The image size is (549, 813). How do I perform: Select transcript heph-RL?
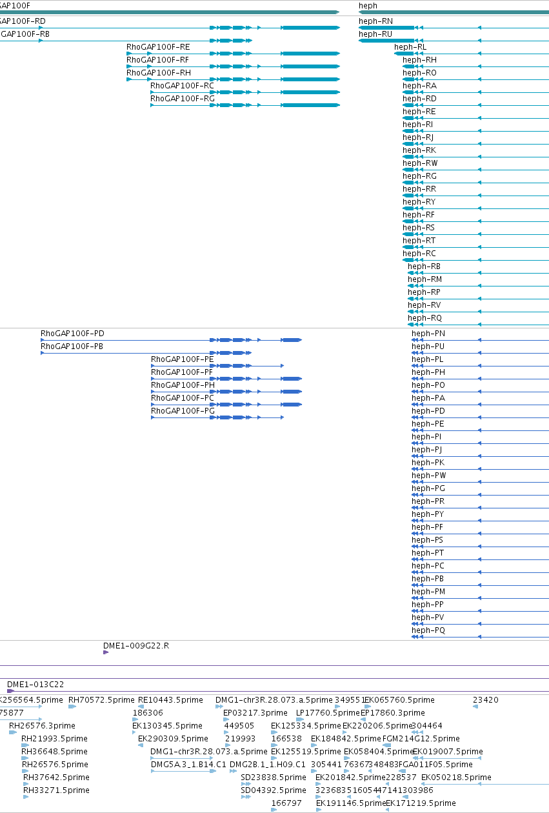pos(410,47)
